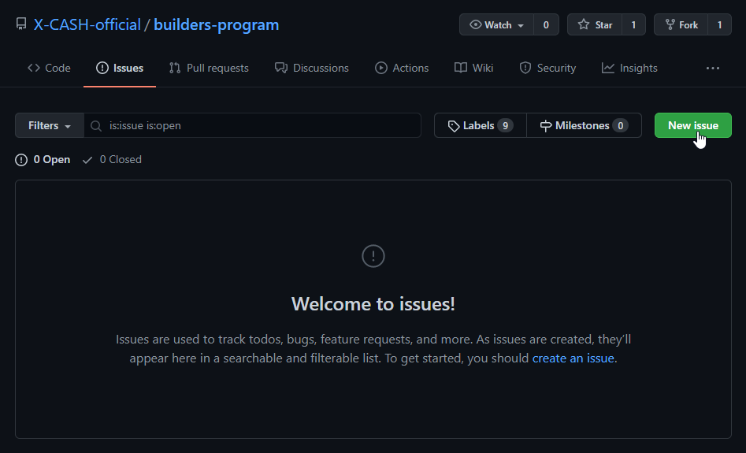Open the three-dots overflow menu

click(713, 68)
